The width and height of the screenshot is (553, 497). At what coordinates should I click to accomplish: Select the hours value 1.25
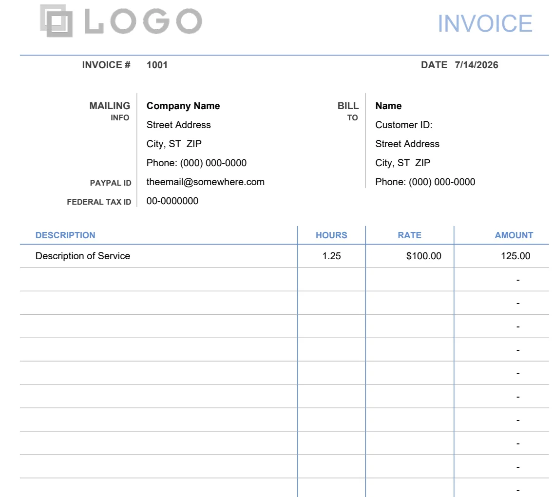[x=331, y=256]
